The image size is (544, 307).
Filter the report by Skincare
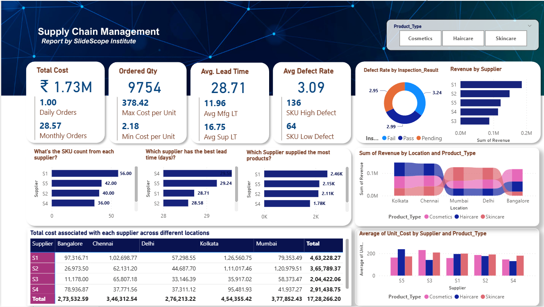point(505,39)
